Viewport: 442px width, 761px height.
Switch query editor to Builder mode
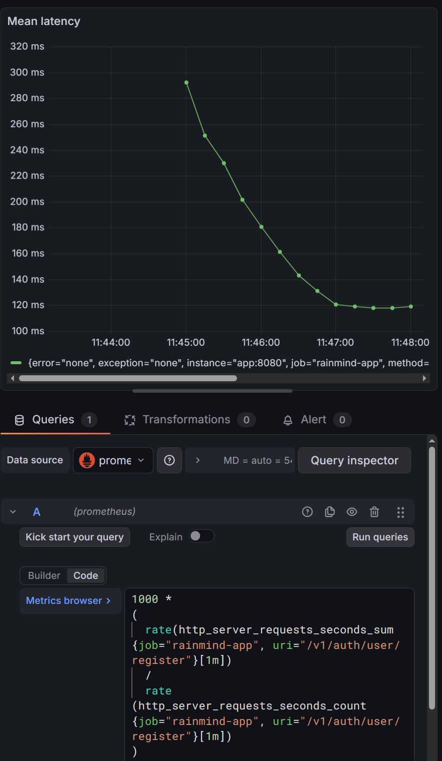tap(44, 575)
